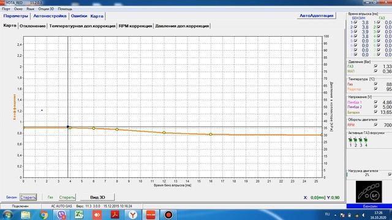Select map curve point at 8 ms
The image size is (392, 220).
click(117, 130)
